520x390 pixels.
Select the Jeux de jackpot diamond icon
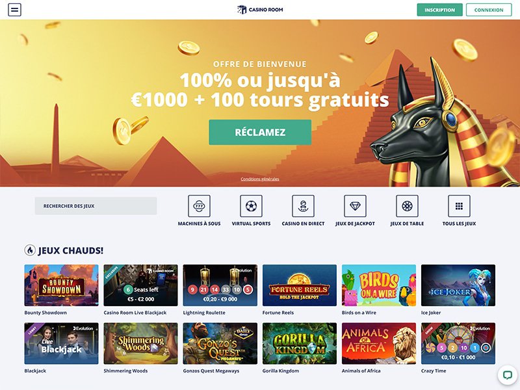pos(355,206)
